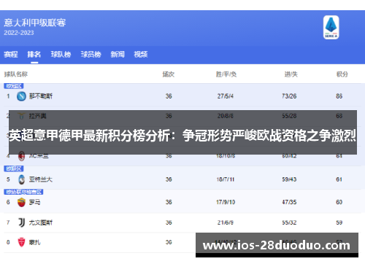Click the 欧联区 zone label

pos(14,168)
